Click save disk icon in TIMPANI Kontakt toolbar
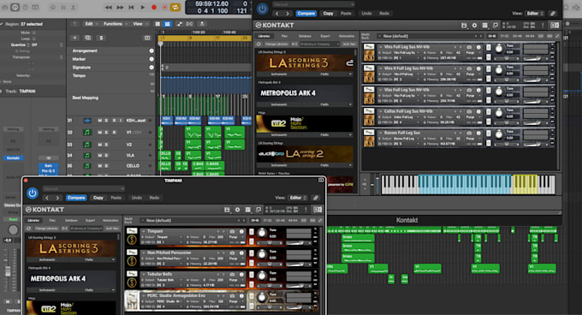 227,210
